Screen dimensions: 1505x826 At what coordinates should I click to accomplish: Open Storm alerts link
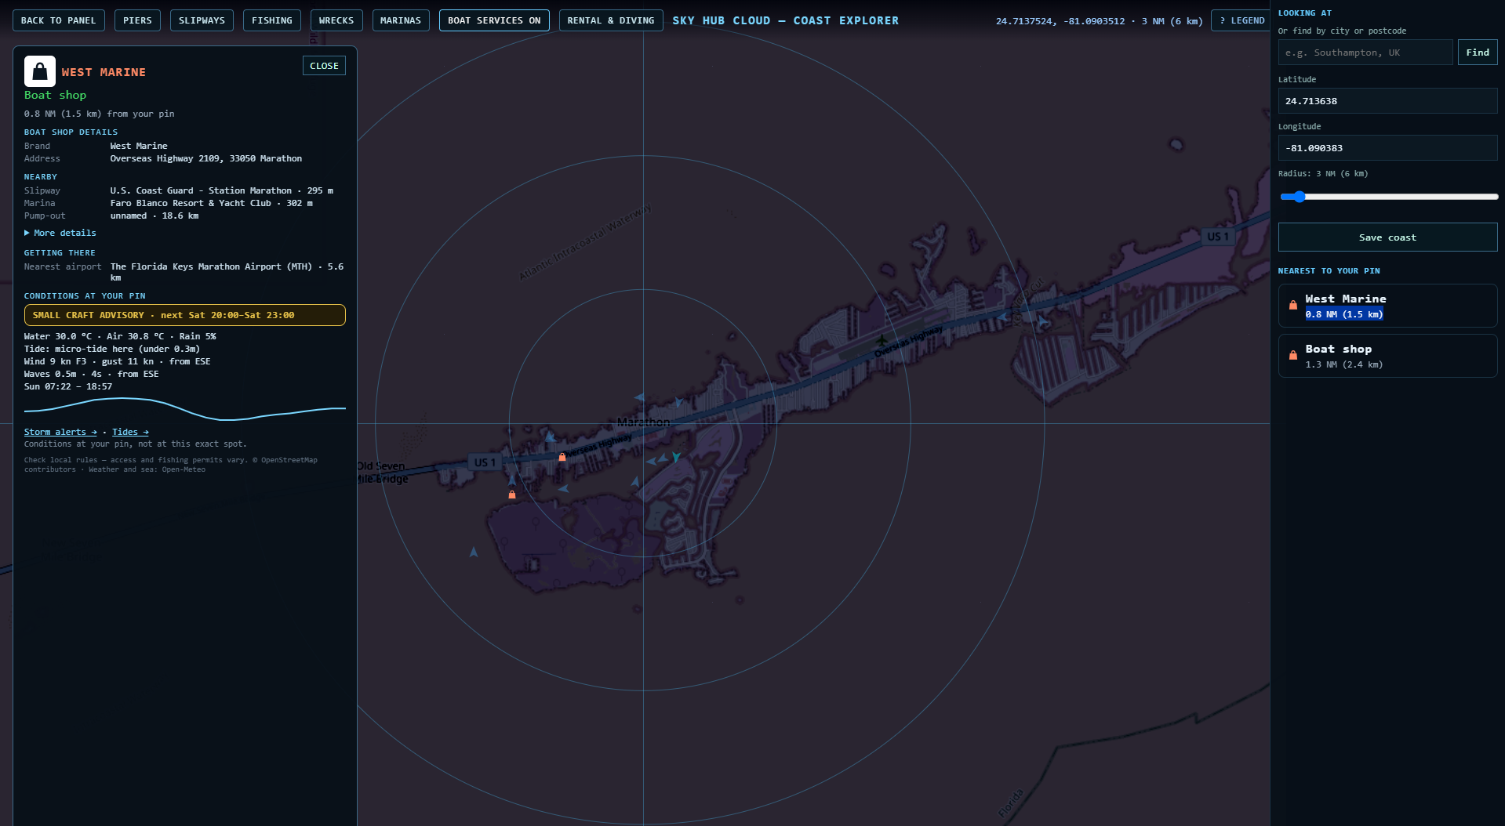click(x=60, y=432)
